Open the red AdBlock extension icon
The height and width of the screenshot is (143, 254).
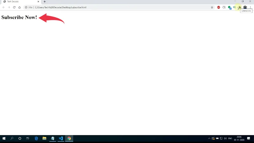(219, 7)
